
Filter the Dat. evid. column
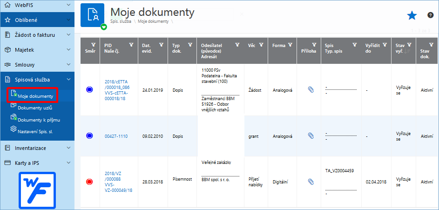(161, 45)
